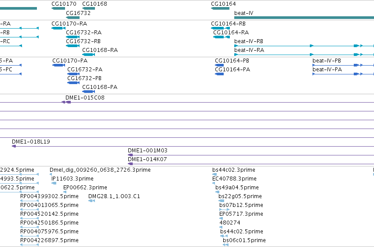This screenshot has height=247, width=374.
Task: Select transcript CG16732-RA
Action: pos(73,37)
